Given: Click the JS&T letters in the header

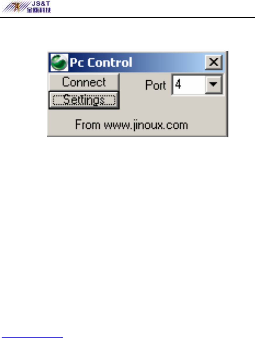Looking at the screenshot, I should pyautogui.click(x=40, y=4).
